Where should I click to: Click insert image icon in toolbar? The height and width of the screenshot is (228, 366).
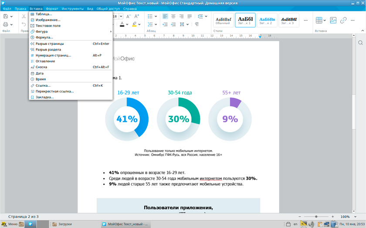tap(333, 20)
